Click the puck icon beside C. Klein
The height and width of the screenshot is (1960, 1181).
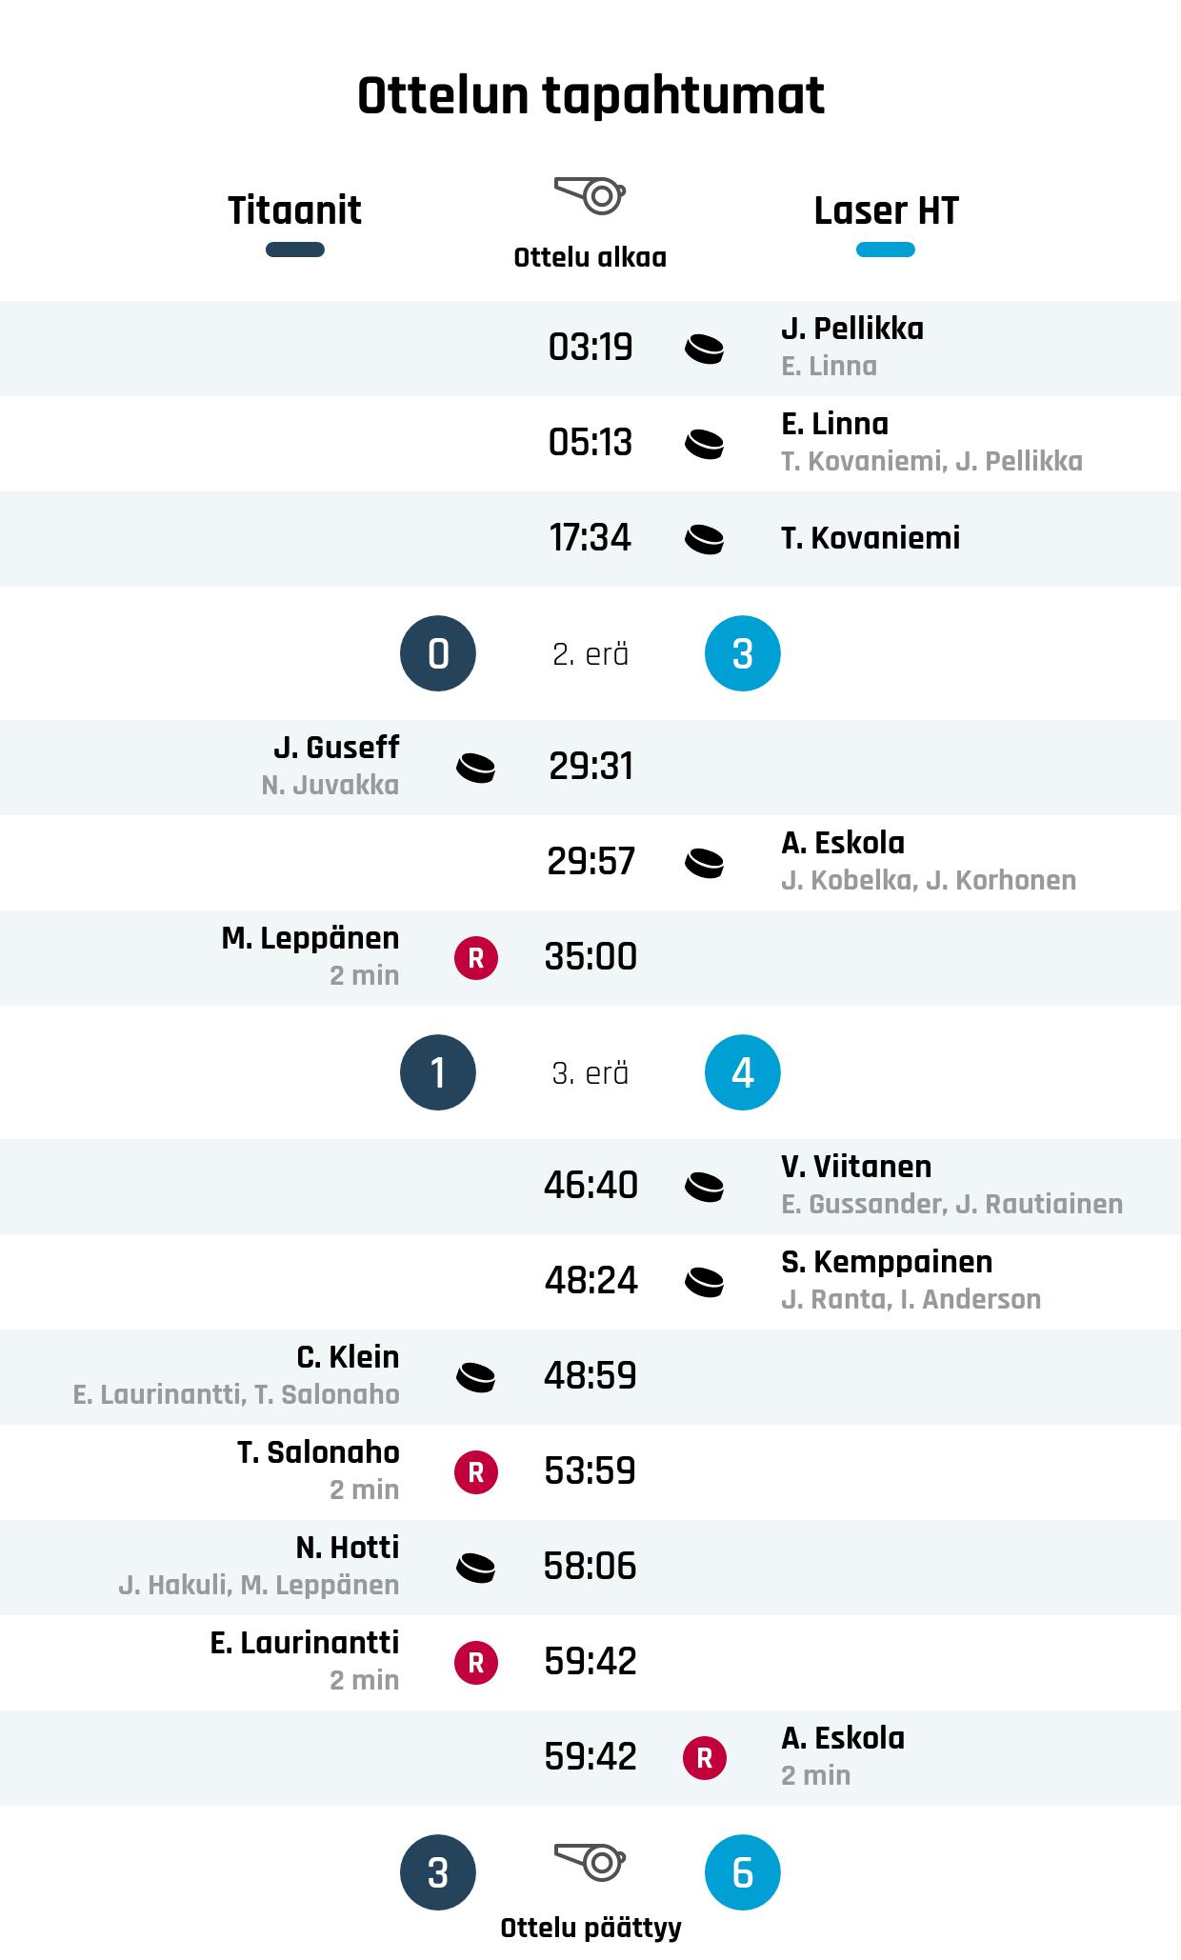coord(476,1377)
